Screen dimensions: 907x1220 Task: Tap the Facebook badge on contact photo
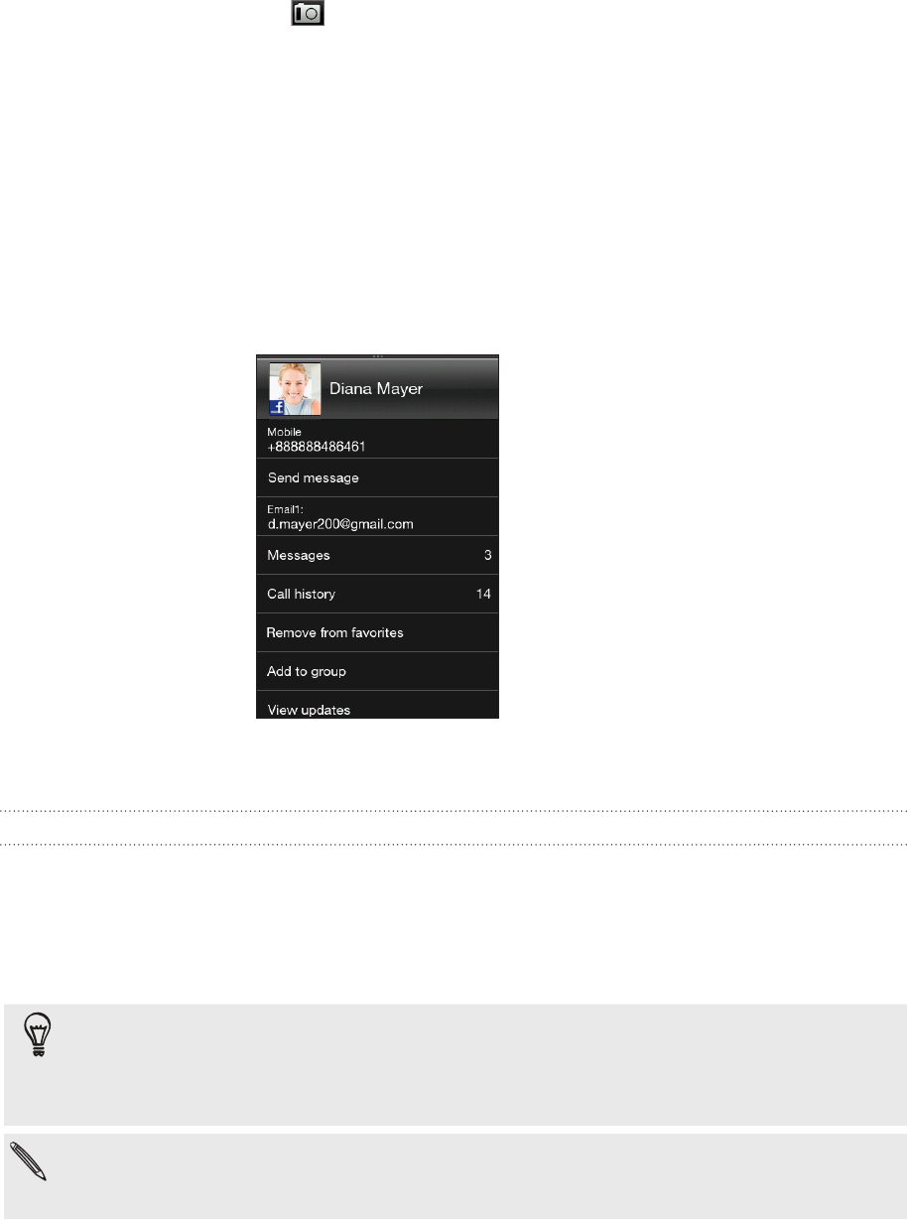coord(280,405)
